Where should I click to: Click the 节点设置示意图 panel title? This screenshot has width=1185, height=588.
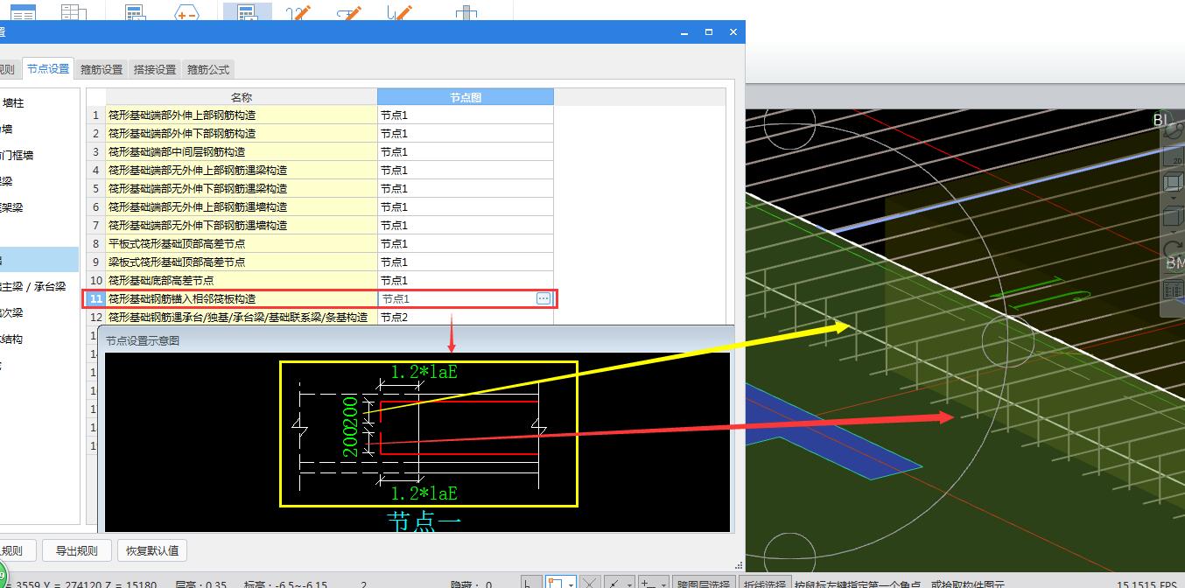[x=143, y=340]
